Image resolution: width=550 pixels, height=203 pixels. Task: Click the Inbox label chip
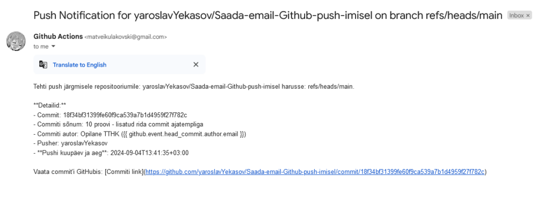click(516, 16)
